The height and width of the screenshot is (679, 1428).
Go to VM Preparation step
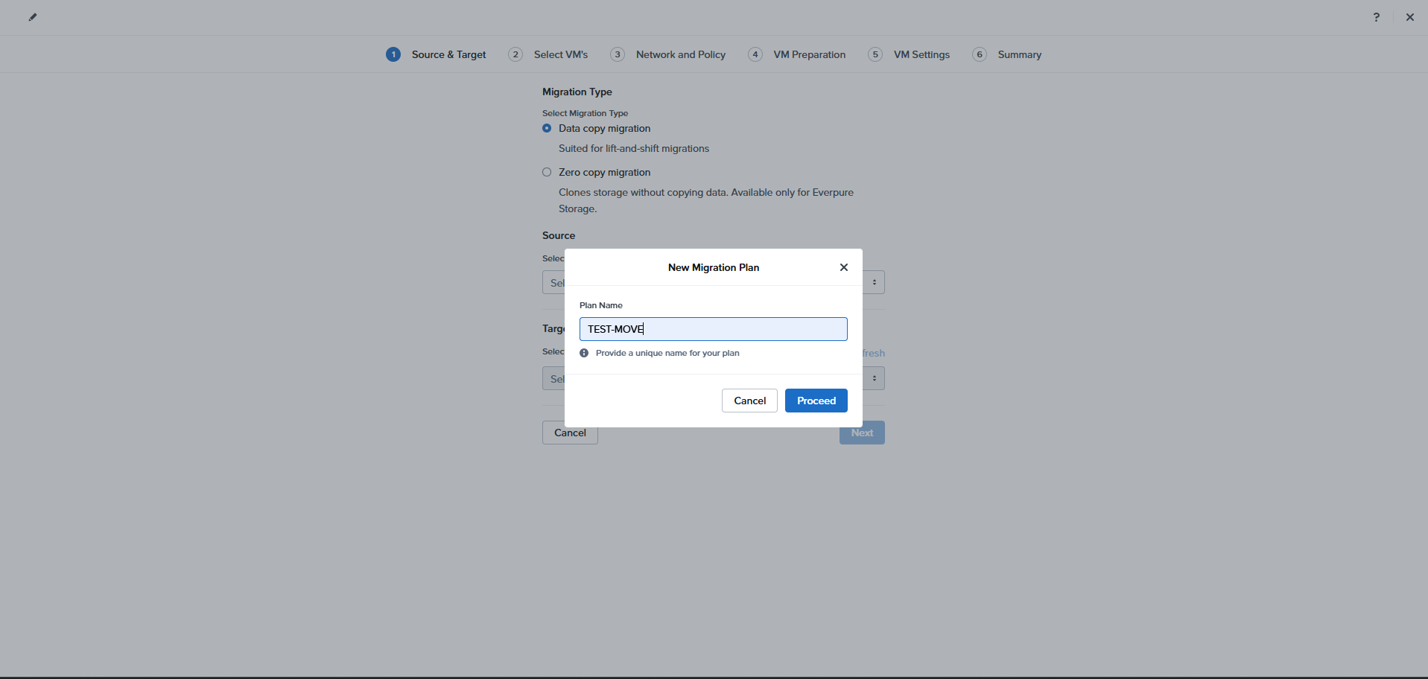[810, 54]
